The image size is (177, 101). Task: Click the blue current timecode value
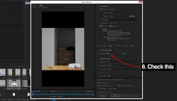(x=36, y=91)
